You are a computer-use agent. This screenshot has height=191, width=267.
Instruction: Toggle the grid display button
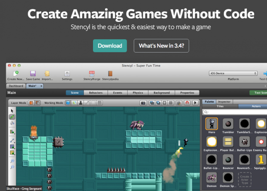tap(171, 102)
